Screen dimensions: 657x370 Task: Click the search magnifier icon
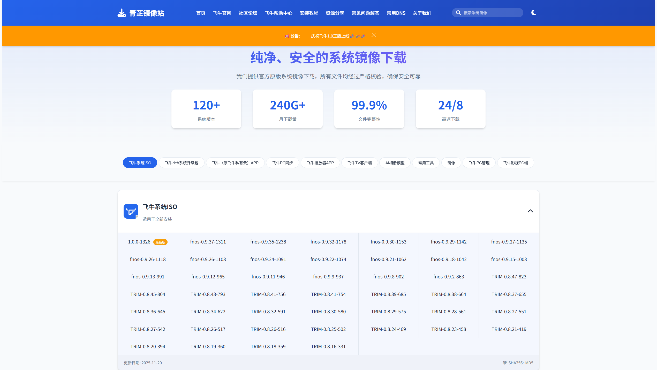click(458, 13)
